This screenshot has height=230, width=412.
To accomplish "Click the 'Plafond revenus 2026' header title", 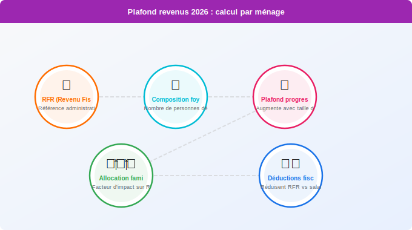I will coord(206,12).
